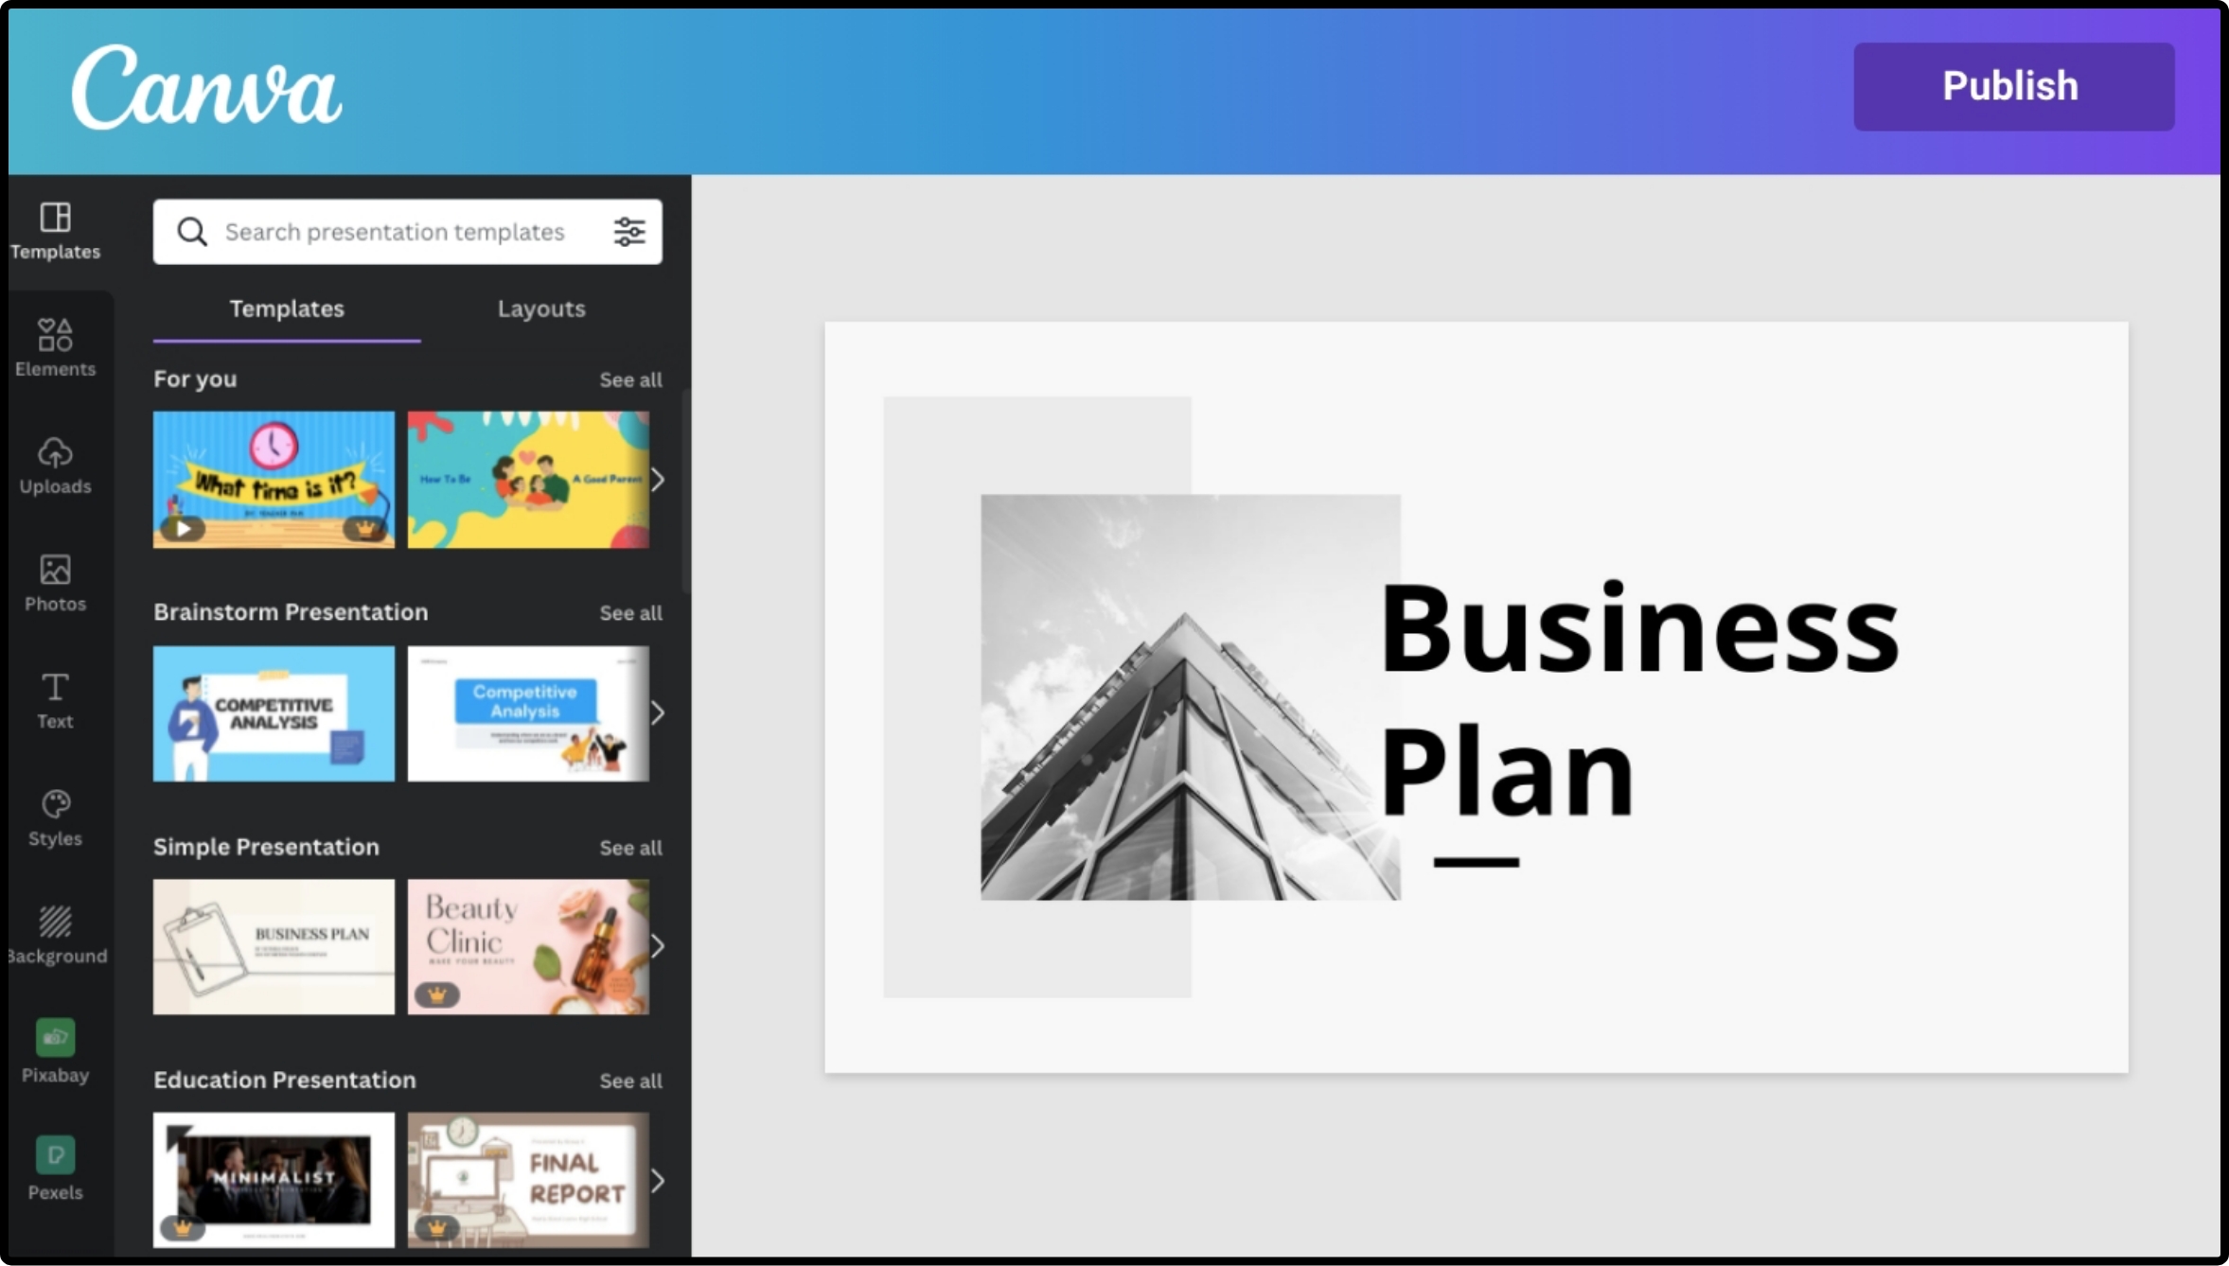The image size is (2229, 1266).
Task: Open the Styles panel
Action: (x=54, y=816)
